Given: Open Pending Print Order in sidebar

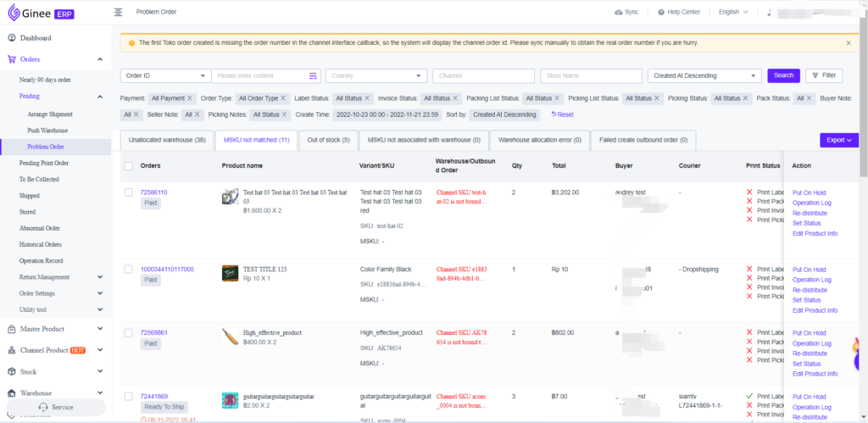Looking at the screenshot, I should 44,164.
